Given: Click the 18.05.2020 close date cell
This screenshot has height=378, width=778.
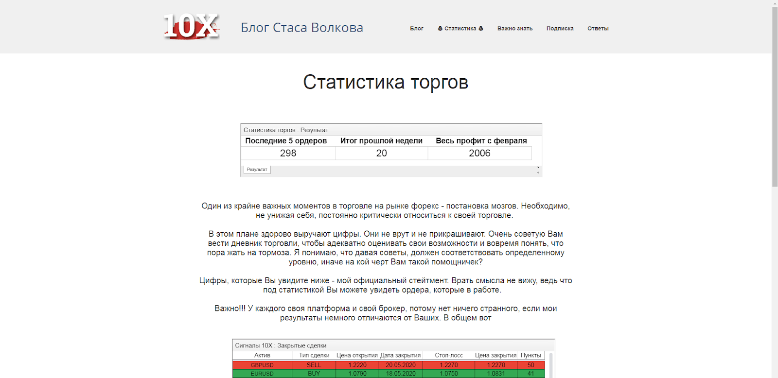Looking at the screenshot, I should pyautogui.click(x=401, y=374).
